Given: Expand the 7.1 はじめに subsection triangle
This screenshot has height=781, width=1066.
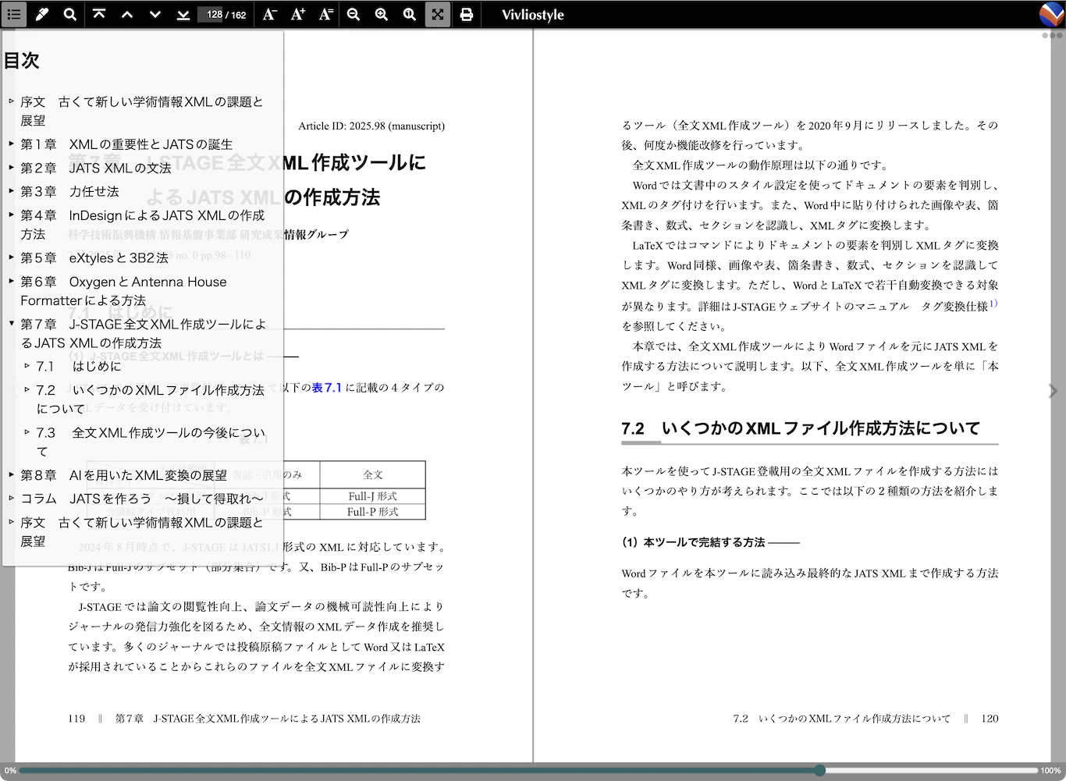Looking at the screenshot, I should 27,366.
